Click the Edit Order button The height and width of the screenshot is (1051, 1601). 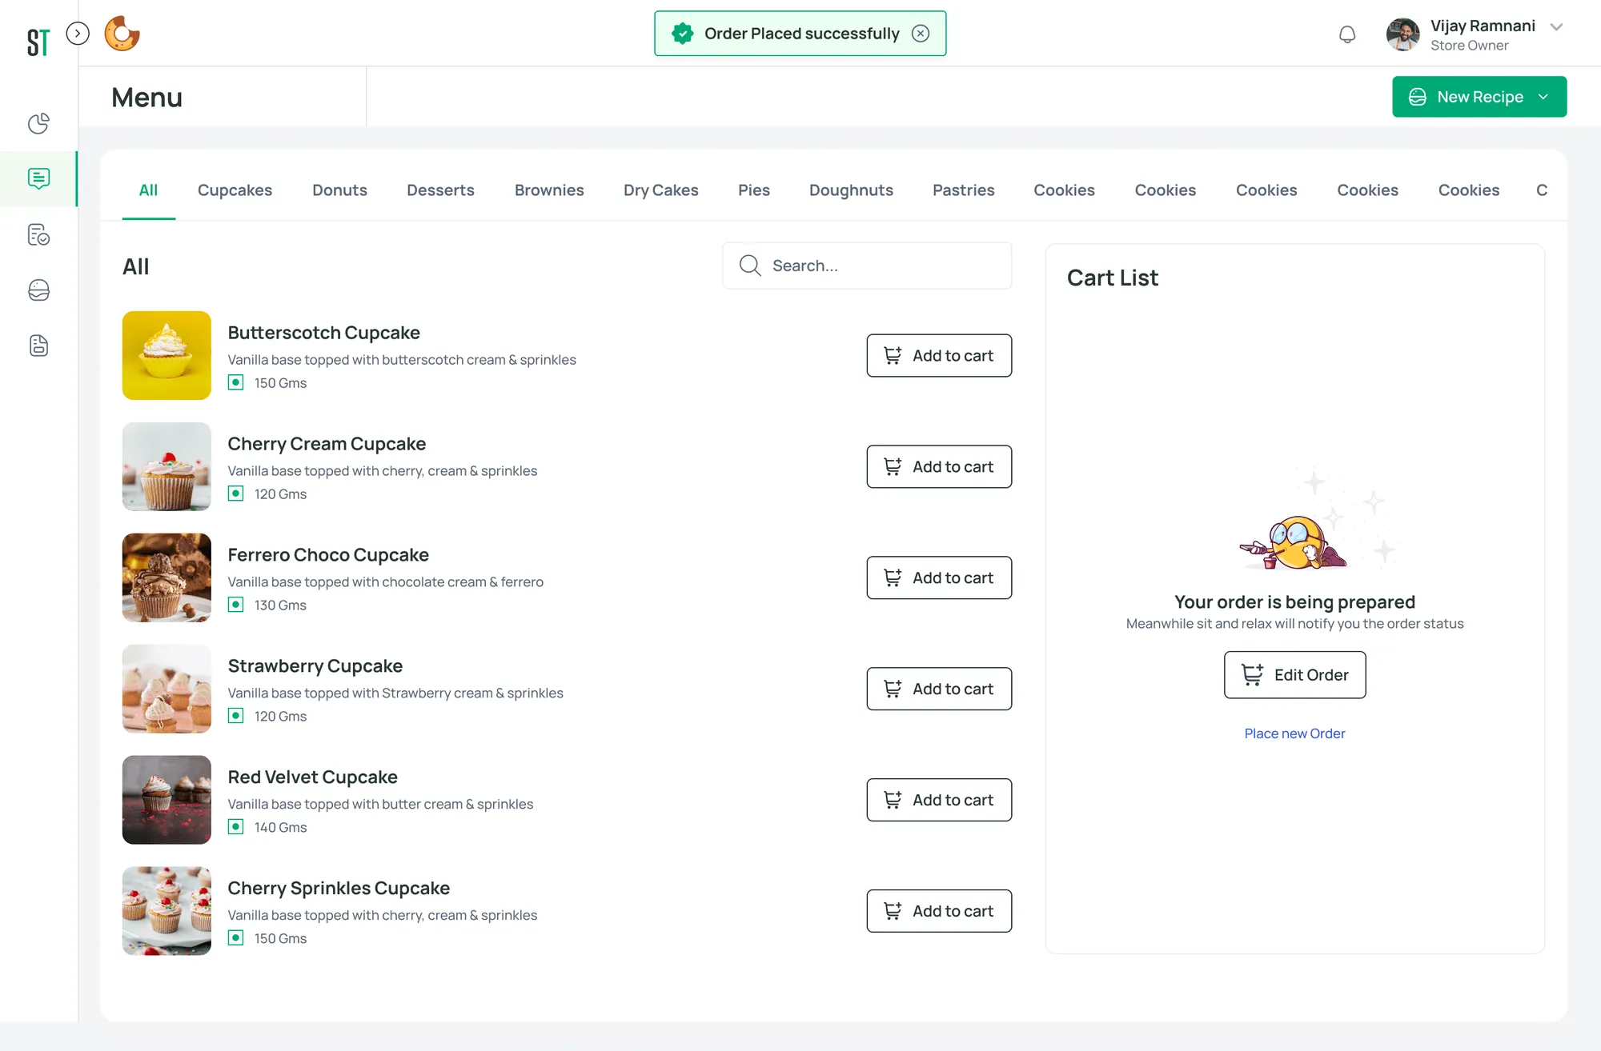pos(1294,675)
